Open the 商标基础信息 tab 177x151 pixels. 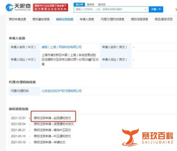point(41,19)
